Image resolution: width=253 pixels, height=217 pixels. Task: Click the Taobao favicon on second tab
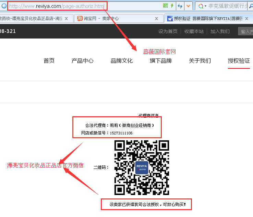pos(80,19)
